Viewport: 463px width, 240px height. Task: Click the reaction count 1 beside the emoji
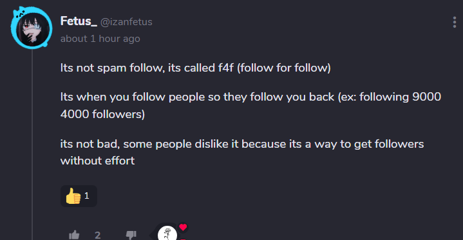pos(86,195)
